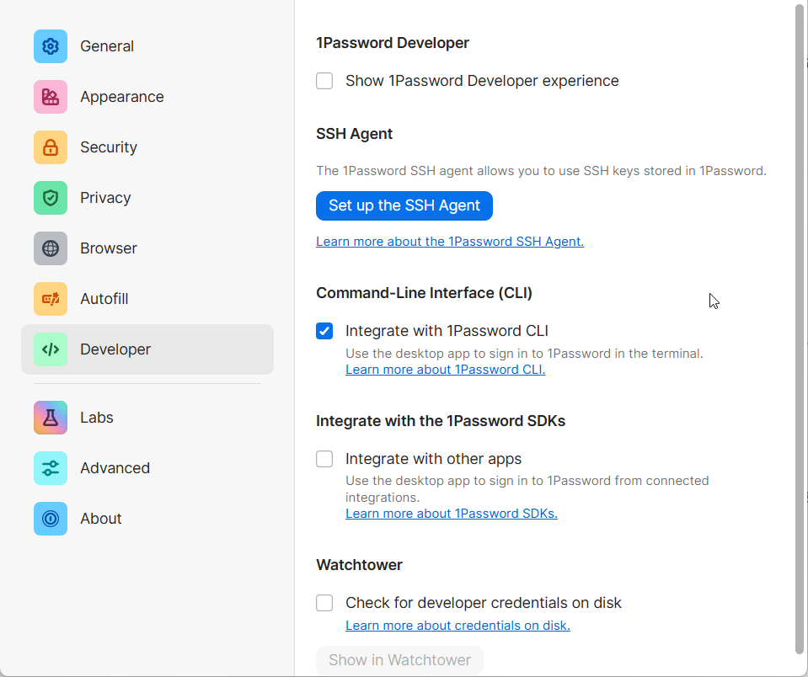Click Integrate with the 1Password SDKs heading

[441, 421]
